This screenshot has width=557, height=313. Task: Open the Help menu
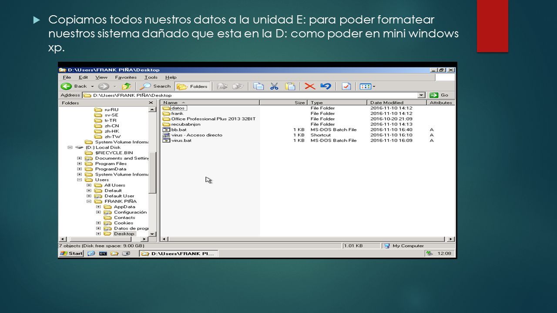[171, 77]
